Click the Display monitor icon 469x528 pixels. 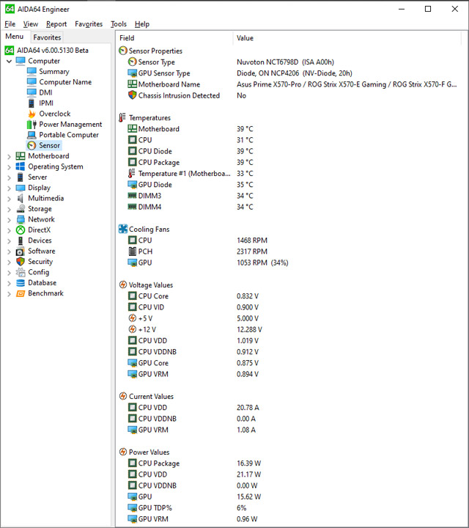pos(21,188)
